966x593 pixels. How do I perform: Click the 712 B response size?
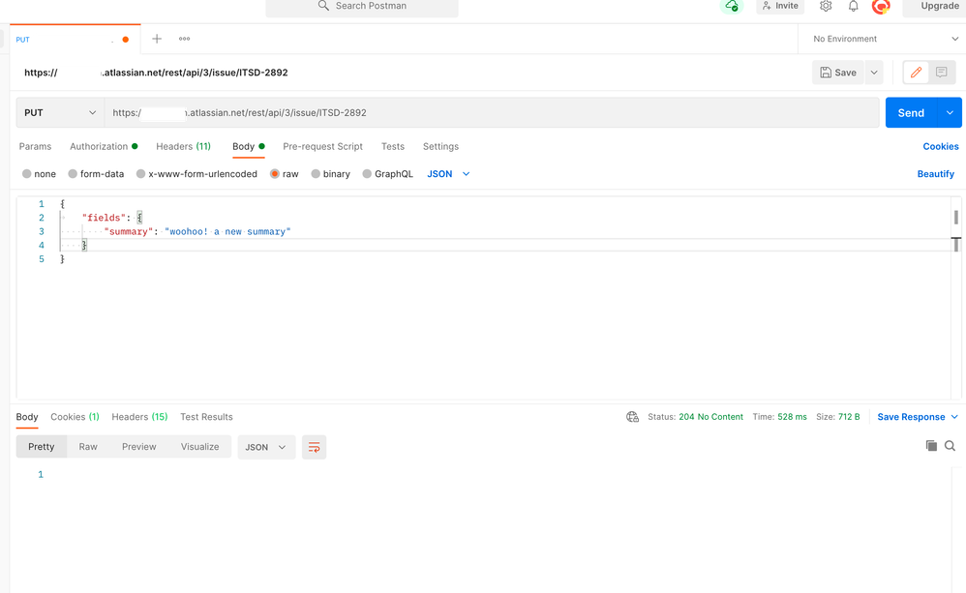click(849, 417)
